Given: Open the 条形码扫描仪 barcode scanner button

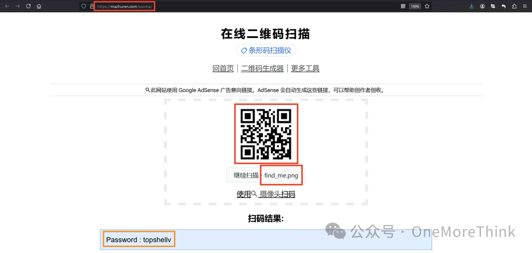Looking at the screenshot, I should click(266, 51).
